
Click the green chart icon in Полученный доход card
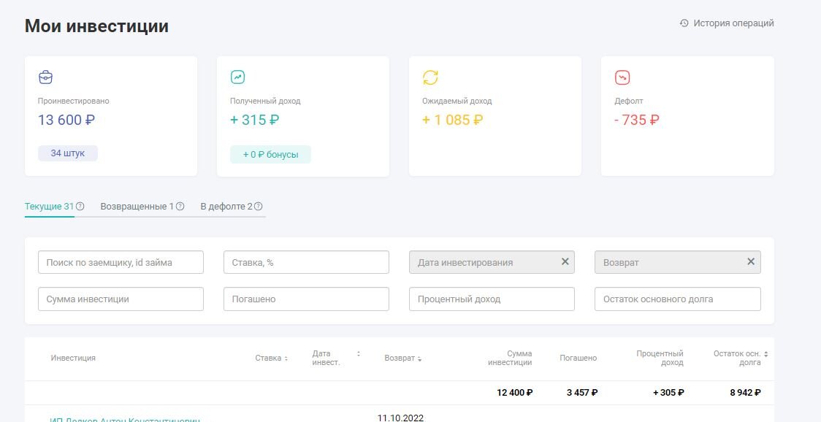click(x=237, y=77)
